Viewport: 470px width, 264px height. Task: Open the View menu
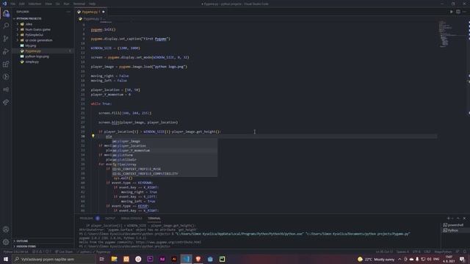pos(48,4)
